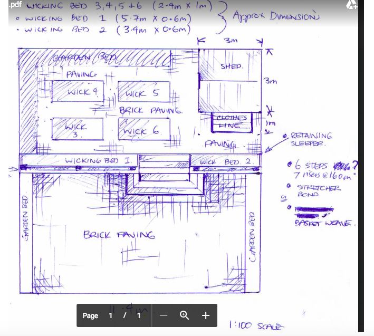Click '3m' width dimension above the shed
The image size is (374, 336).
[x=231, y=40]
